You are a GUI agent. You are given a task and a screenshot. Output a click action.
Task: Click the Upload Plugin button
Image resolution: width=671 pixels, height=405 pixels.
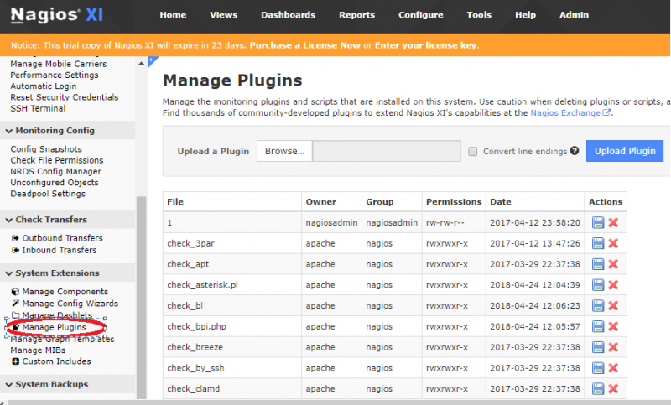[x=625, y=151]
